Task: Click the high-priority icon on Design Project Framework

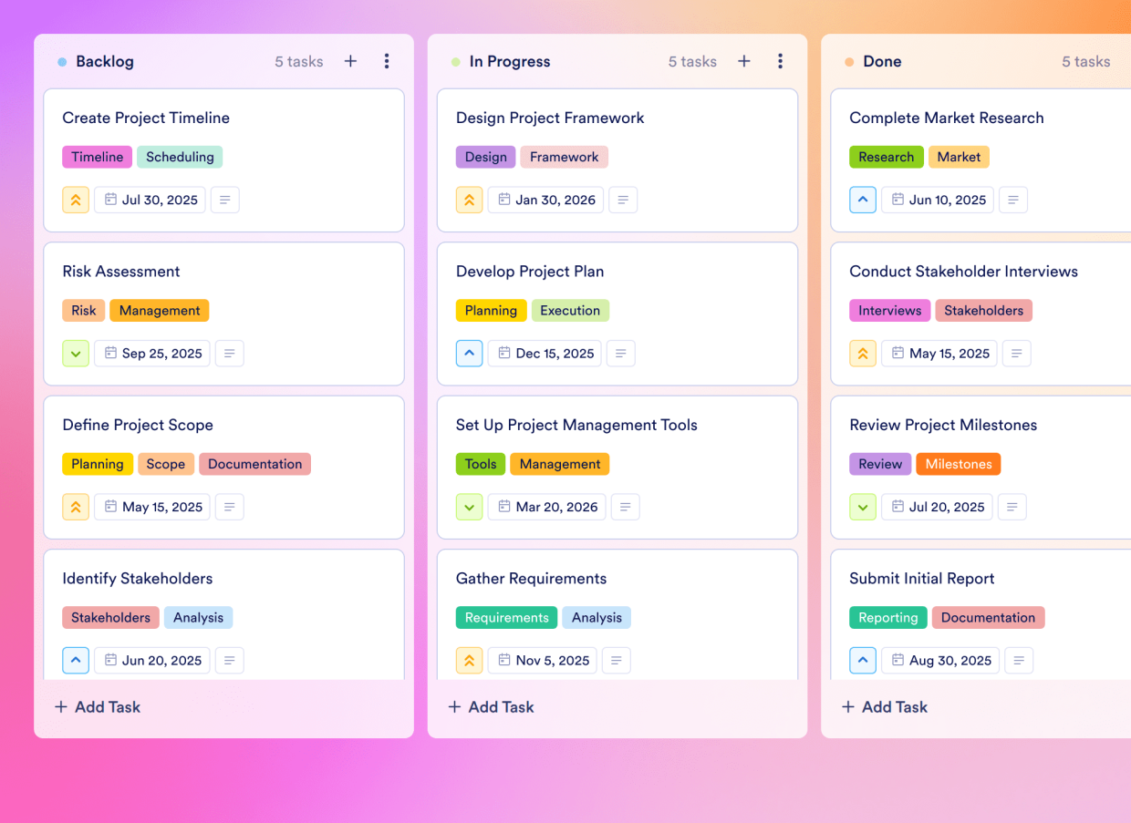Action: click(469, 200)
